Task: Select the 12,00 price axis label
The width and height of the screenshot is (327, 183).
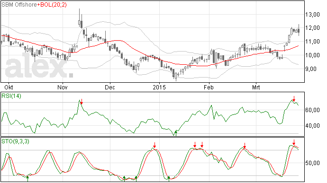Action: tap(312, 28)
